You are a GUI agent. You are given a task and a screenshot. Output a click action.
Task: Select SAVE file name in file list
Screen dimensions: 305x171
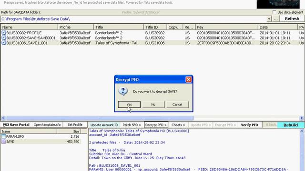click(10, 142)
